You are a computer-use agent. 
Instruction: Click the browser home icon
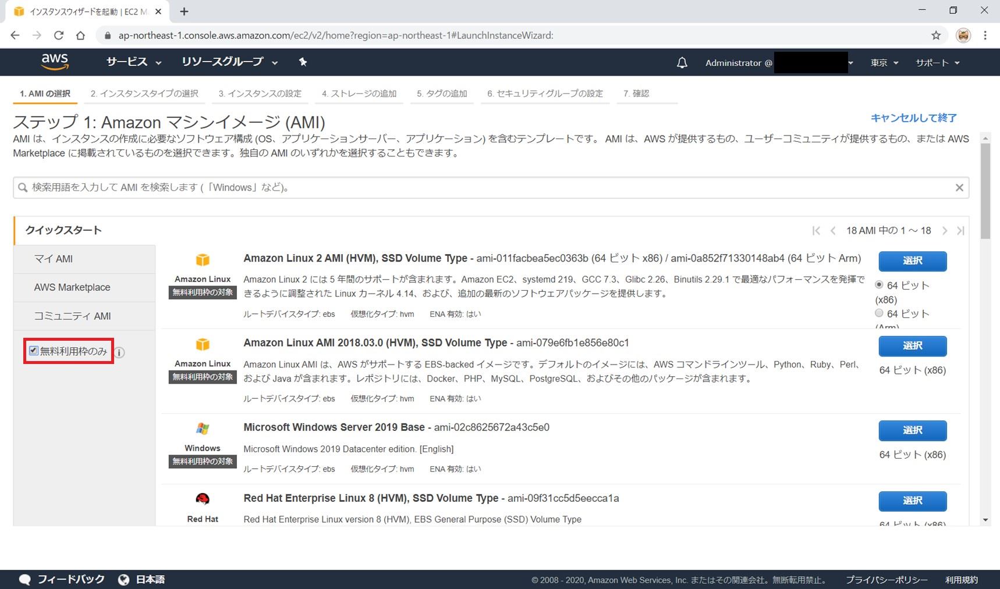(80, 35)
